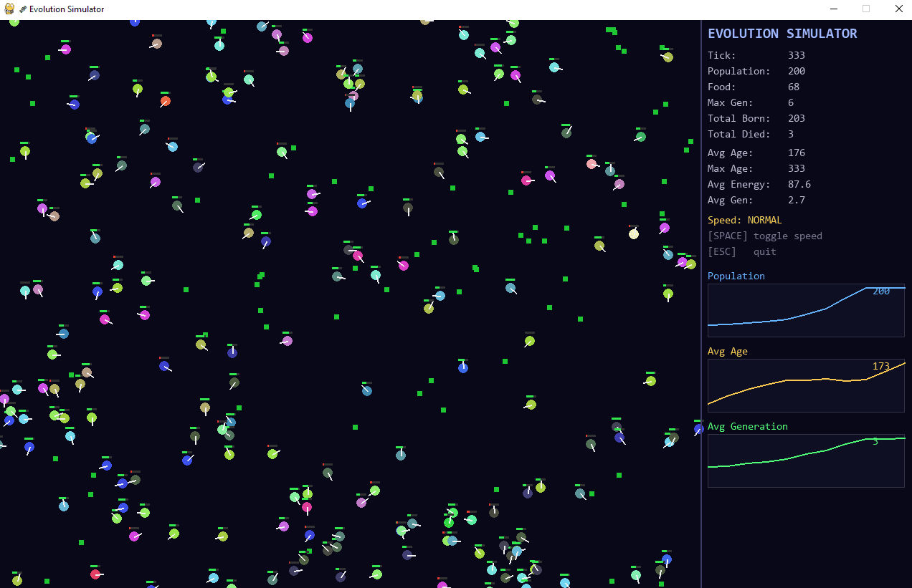Click the Speed: NORMAL indicator

[x=744, y=220]
